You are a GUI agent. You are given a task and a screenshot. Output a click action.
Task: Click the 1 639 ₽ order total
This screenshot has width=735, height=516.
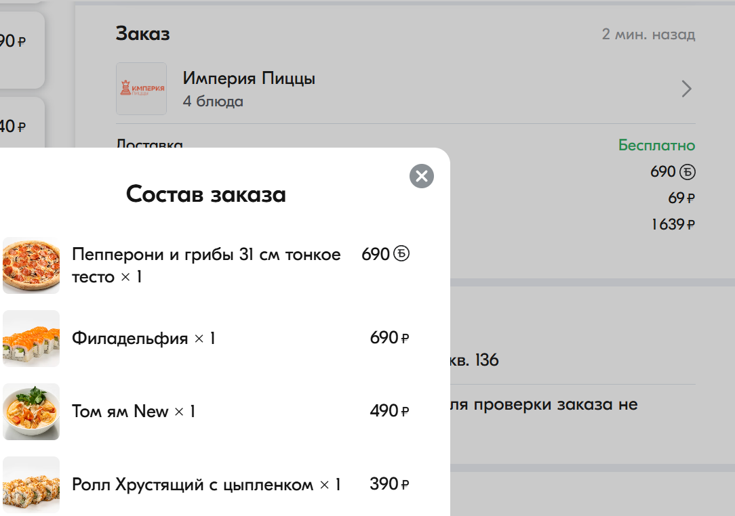(673, 225)
